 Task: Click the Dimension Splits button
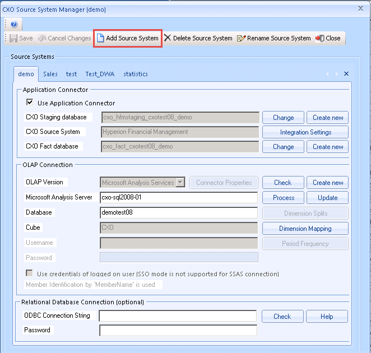(x=305, y=213)
